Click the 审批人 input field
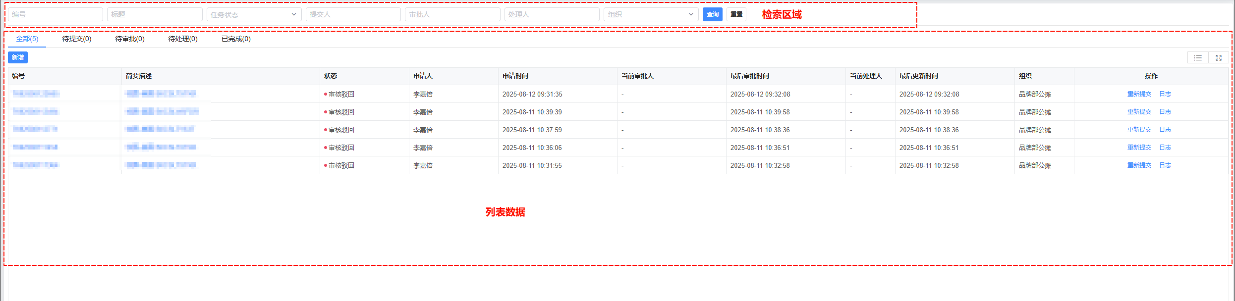The image size is (1235, 301). 452,14
